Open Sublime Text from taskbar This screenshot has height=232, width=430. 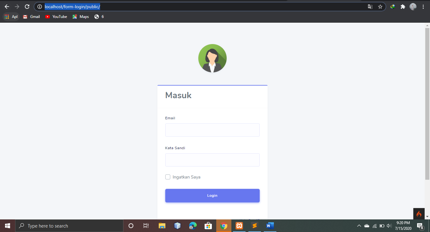pyautogui.click(x=255, y=226)
